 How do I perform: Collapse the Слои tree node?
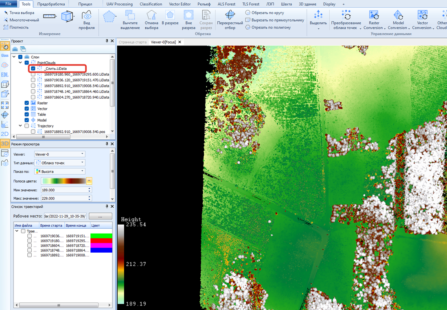tap(14, 57)
